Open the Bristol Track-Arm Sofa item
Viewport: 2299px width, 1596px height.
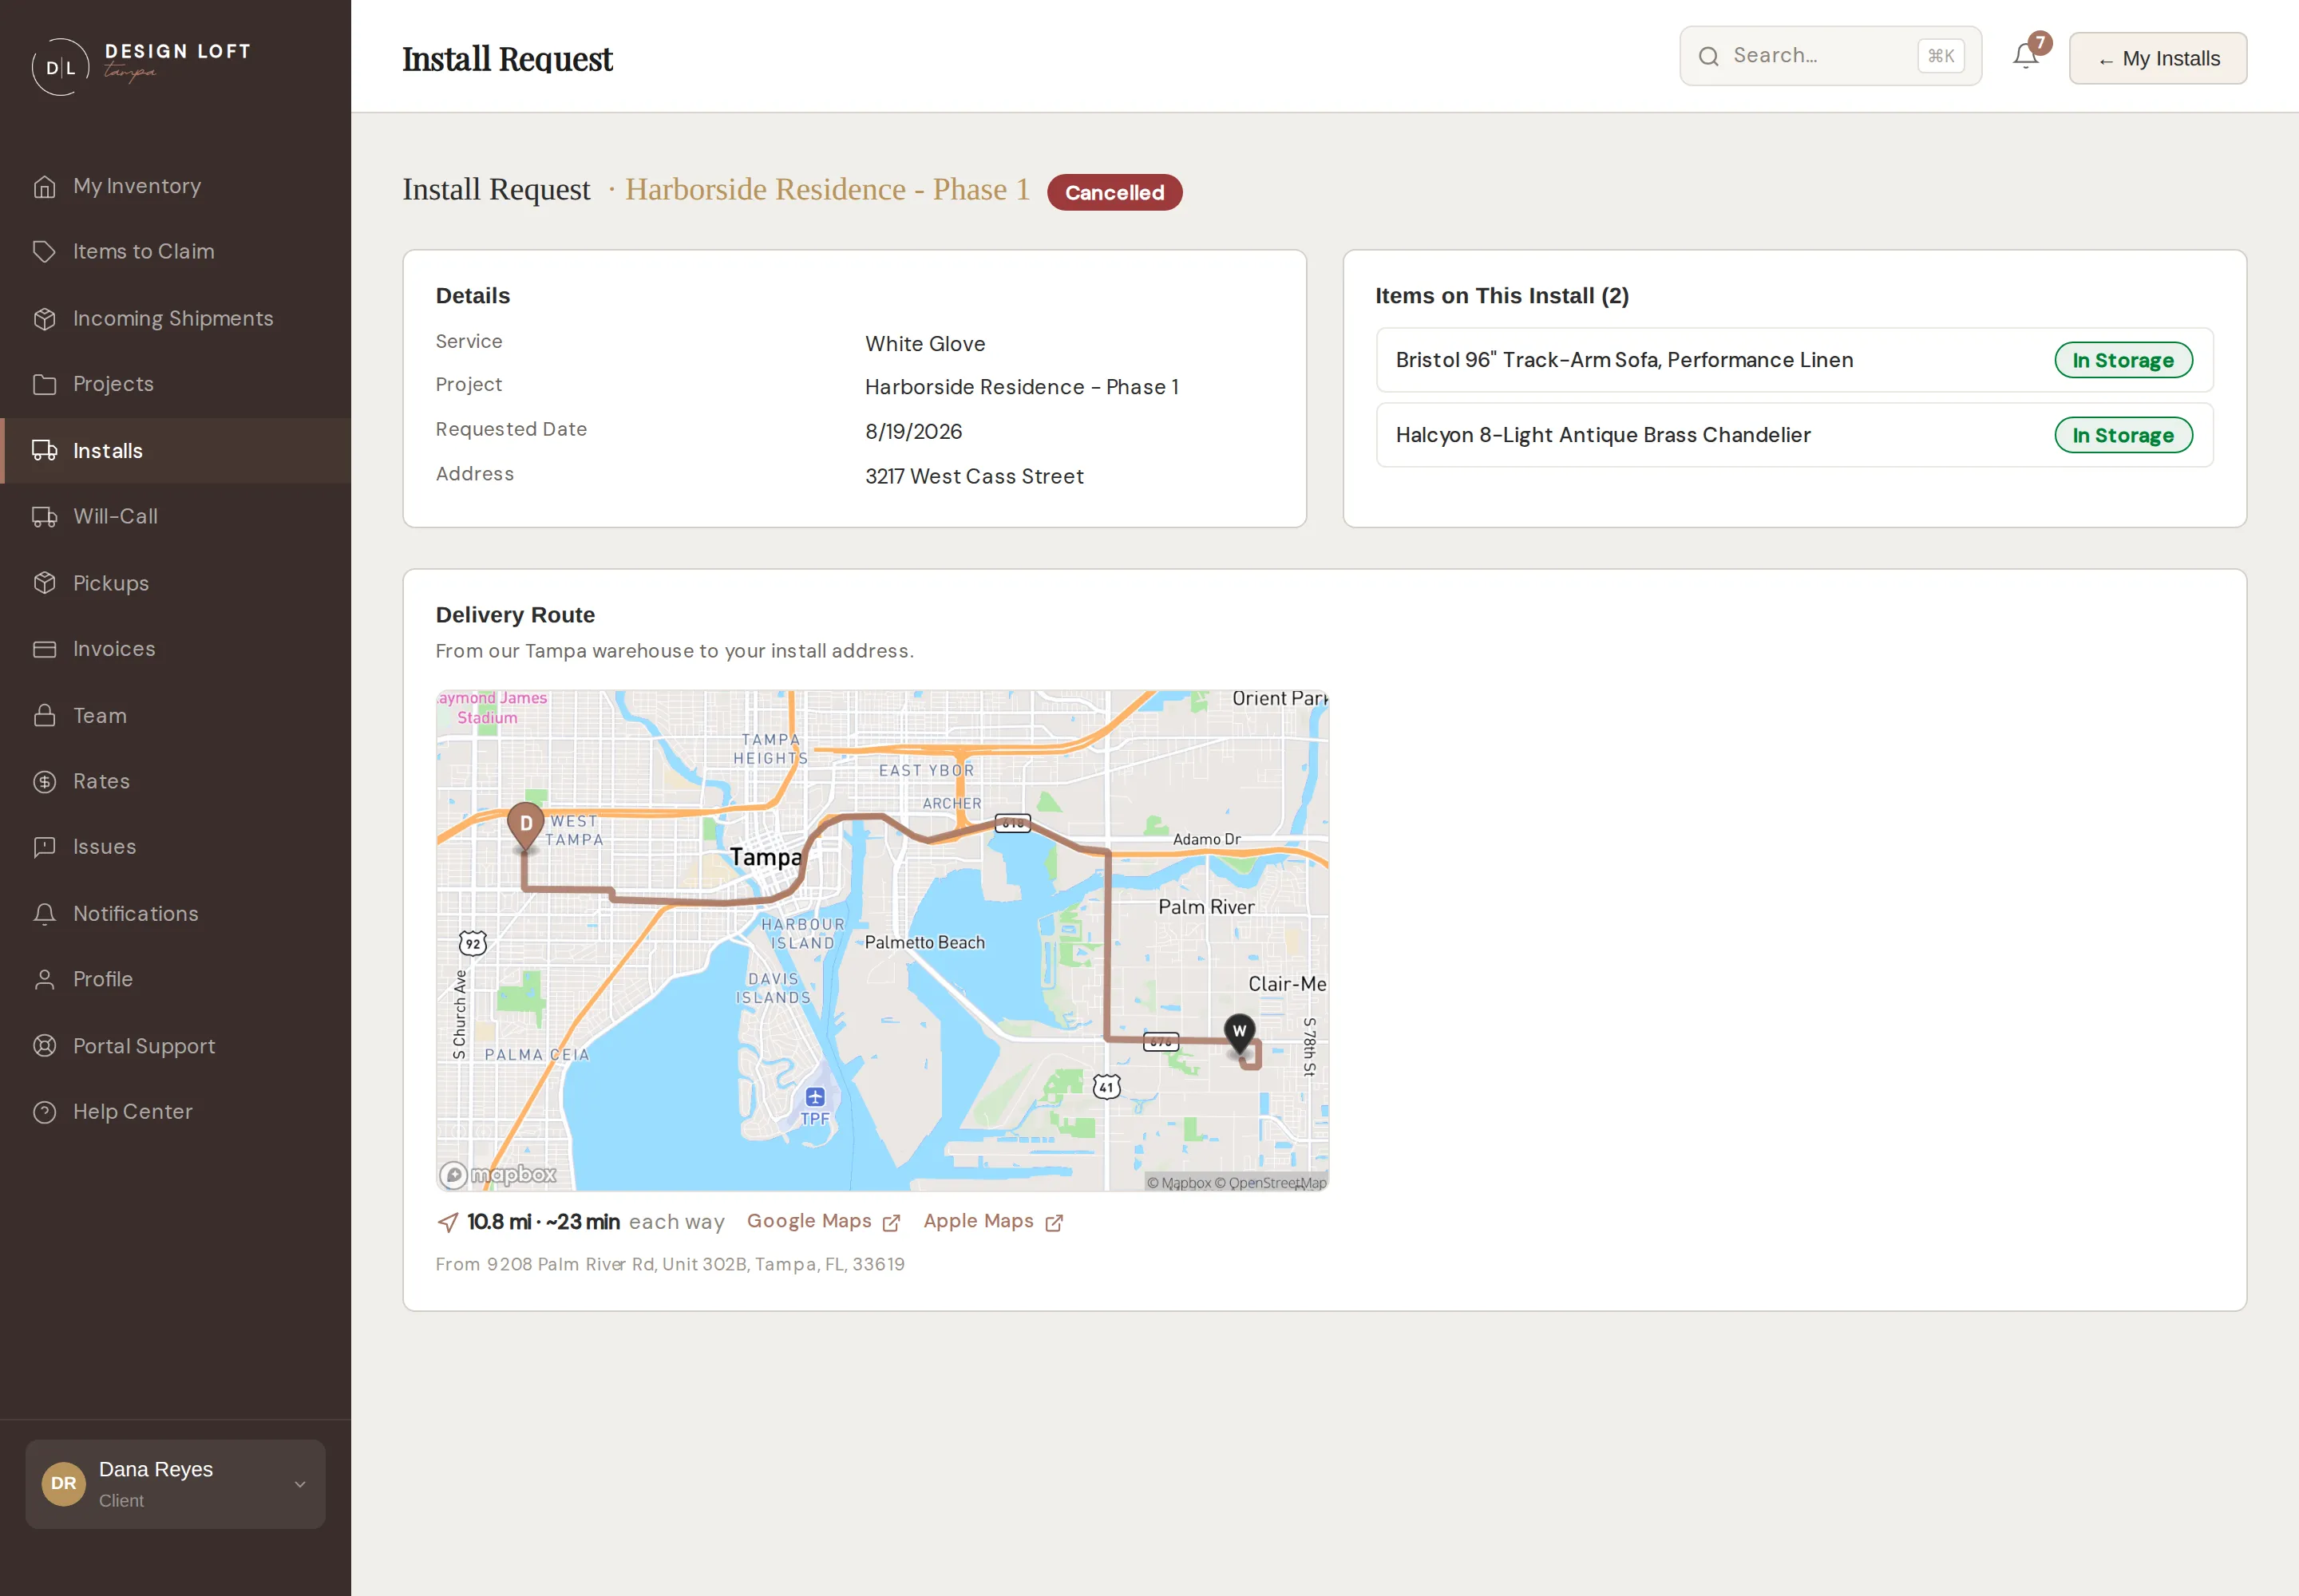click(x=1794, y=360)
